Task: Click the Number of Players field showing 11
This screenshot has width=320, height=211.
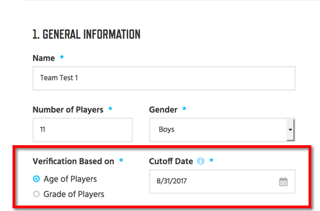Action: [x=83, y=130]
